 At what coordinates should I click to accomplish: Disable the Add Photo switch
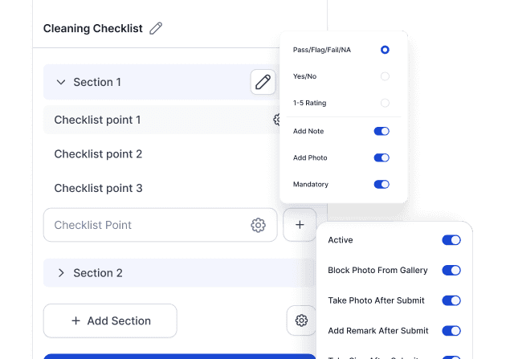tap(382, 158)
